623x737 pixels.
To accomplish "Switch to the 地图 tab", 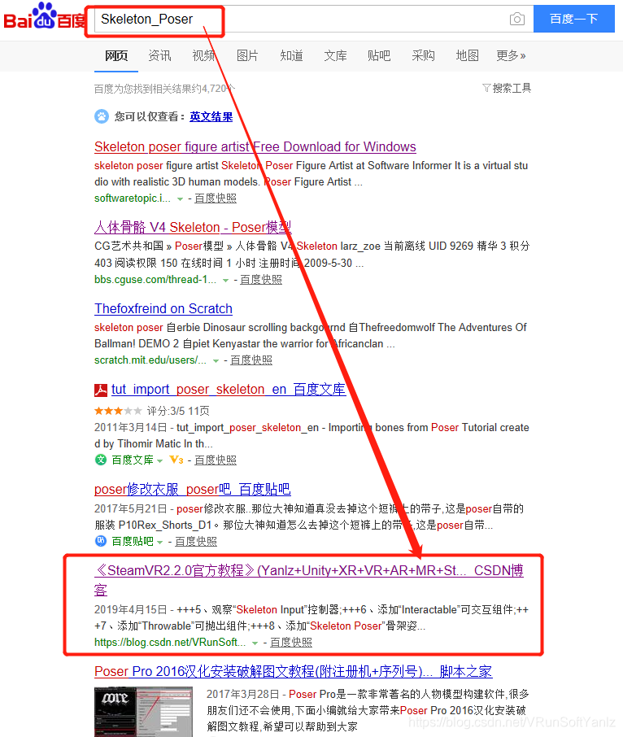I will click(467, 55).
